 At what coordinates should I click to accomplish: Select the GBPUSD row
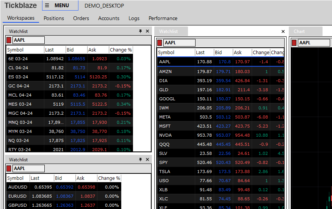click(64, 205)
